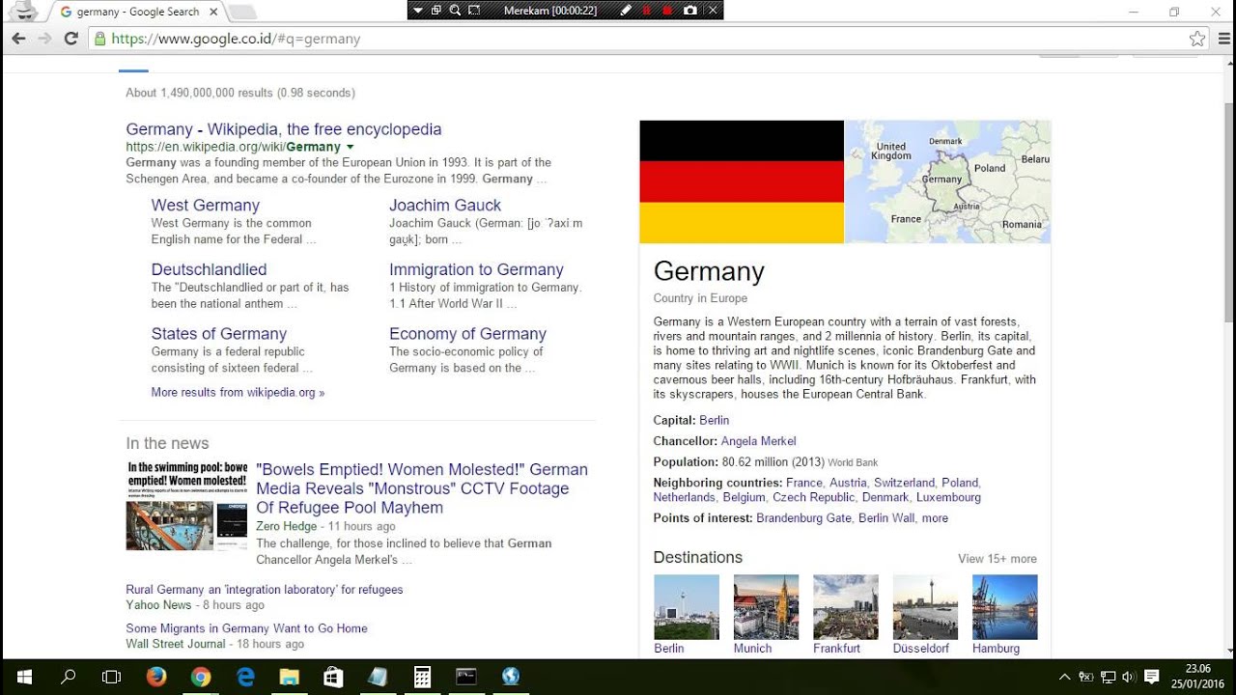Open 'Immigration to Germany' sitelink
1236x695 pixels.
(x=476, y=269)
